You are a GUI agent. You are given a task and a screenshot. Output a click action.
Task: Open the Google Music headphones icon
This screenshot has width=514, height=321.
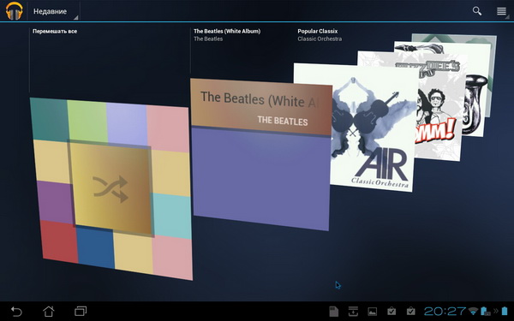point(14,11)
